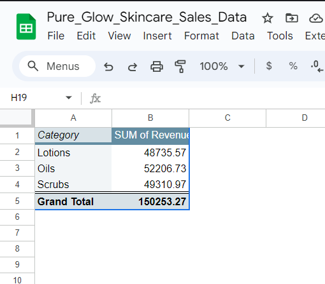Select row 5 header
The image size is (325, 284).
[17, 201]
